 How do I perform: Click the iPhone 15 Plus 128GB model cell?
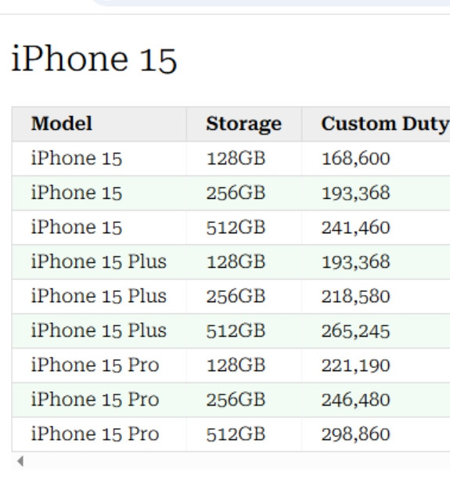point(99,262)
